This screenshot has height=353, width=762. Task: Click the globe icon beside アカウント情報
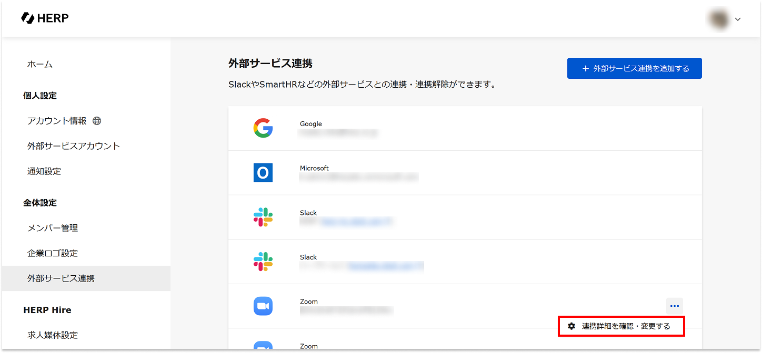[97, 121]
